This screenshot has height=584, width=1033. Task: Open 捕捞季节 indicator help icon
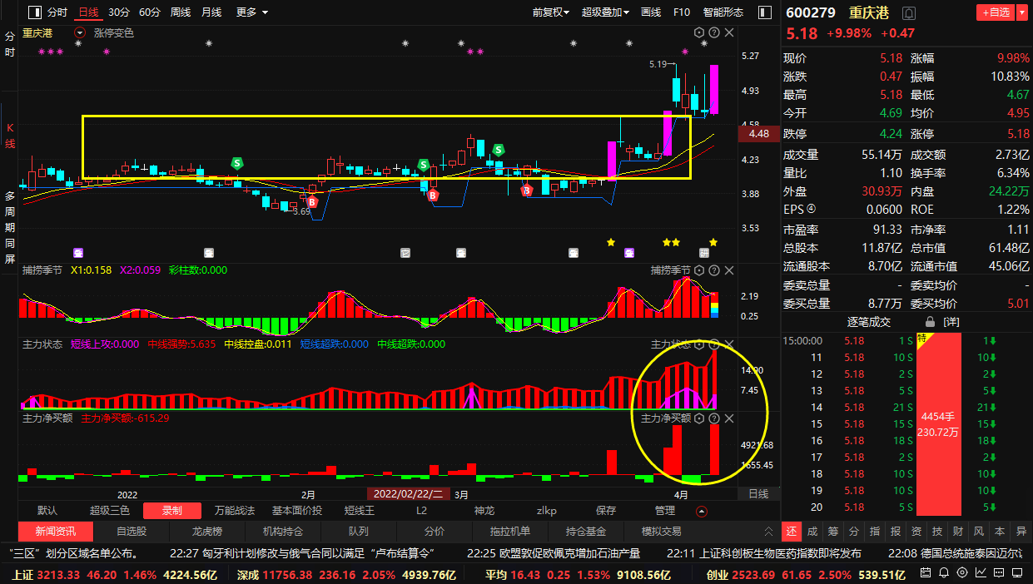pos(713,270)
